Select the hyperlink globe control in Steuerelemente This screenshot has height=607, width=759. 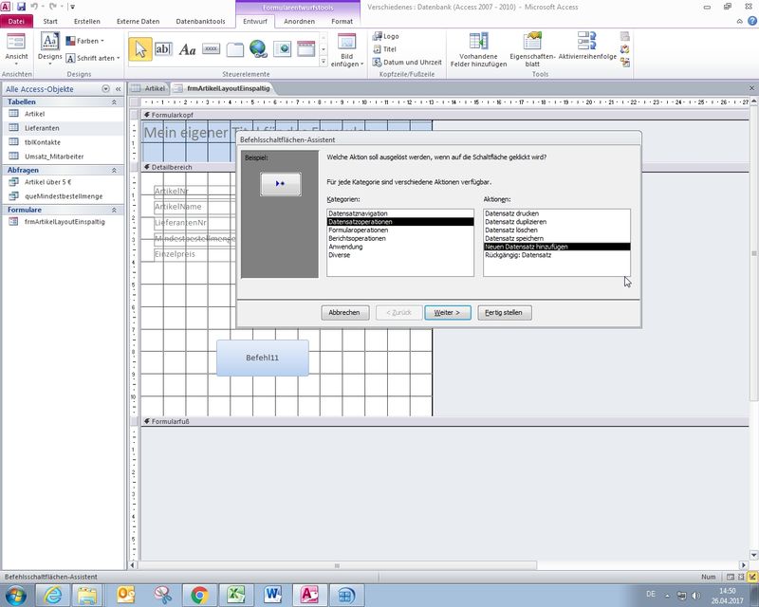point(258,49)
